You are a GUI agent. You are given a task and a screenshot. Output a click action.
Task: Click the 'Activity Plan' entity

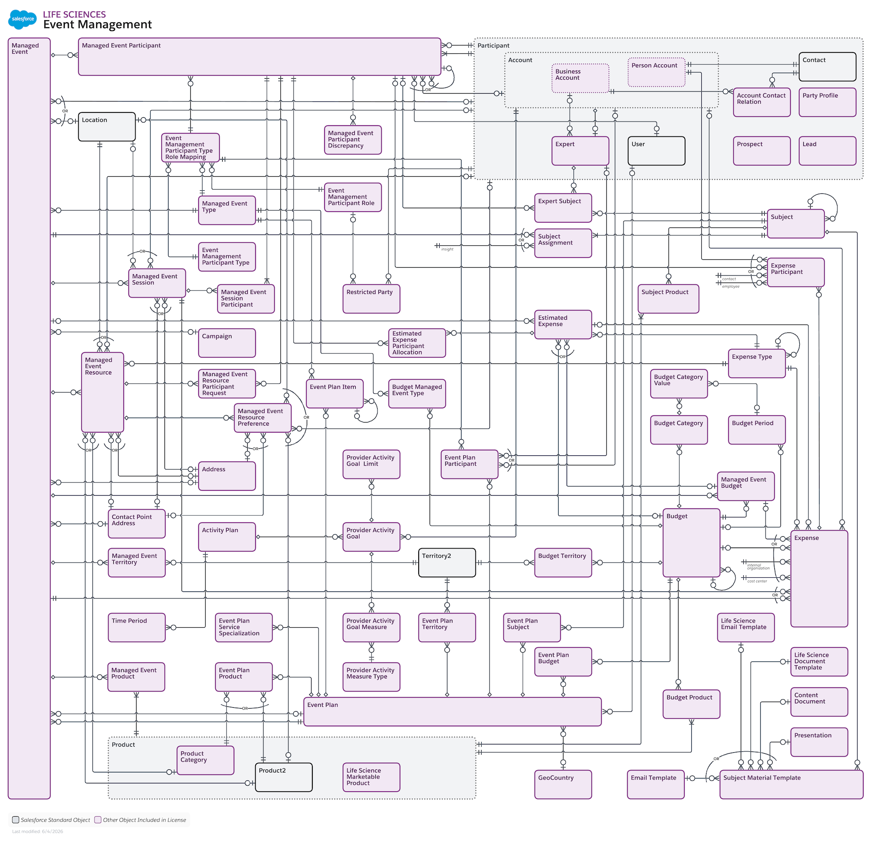point(227,537)
